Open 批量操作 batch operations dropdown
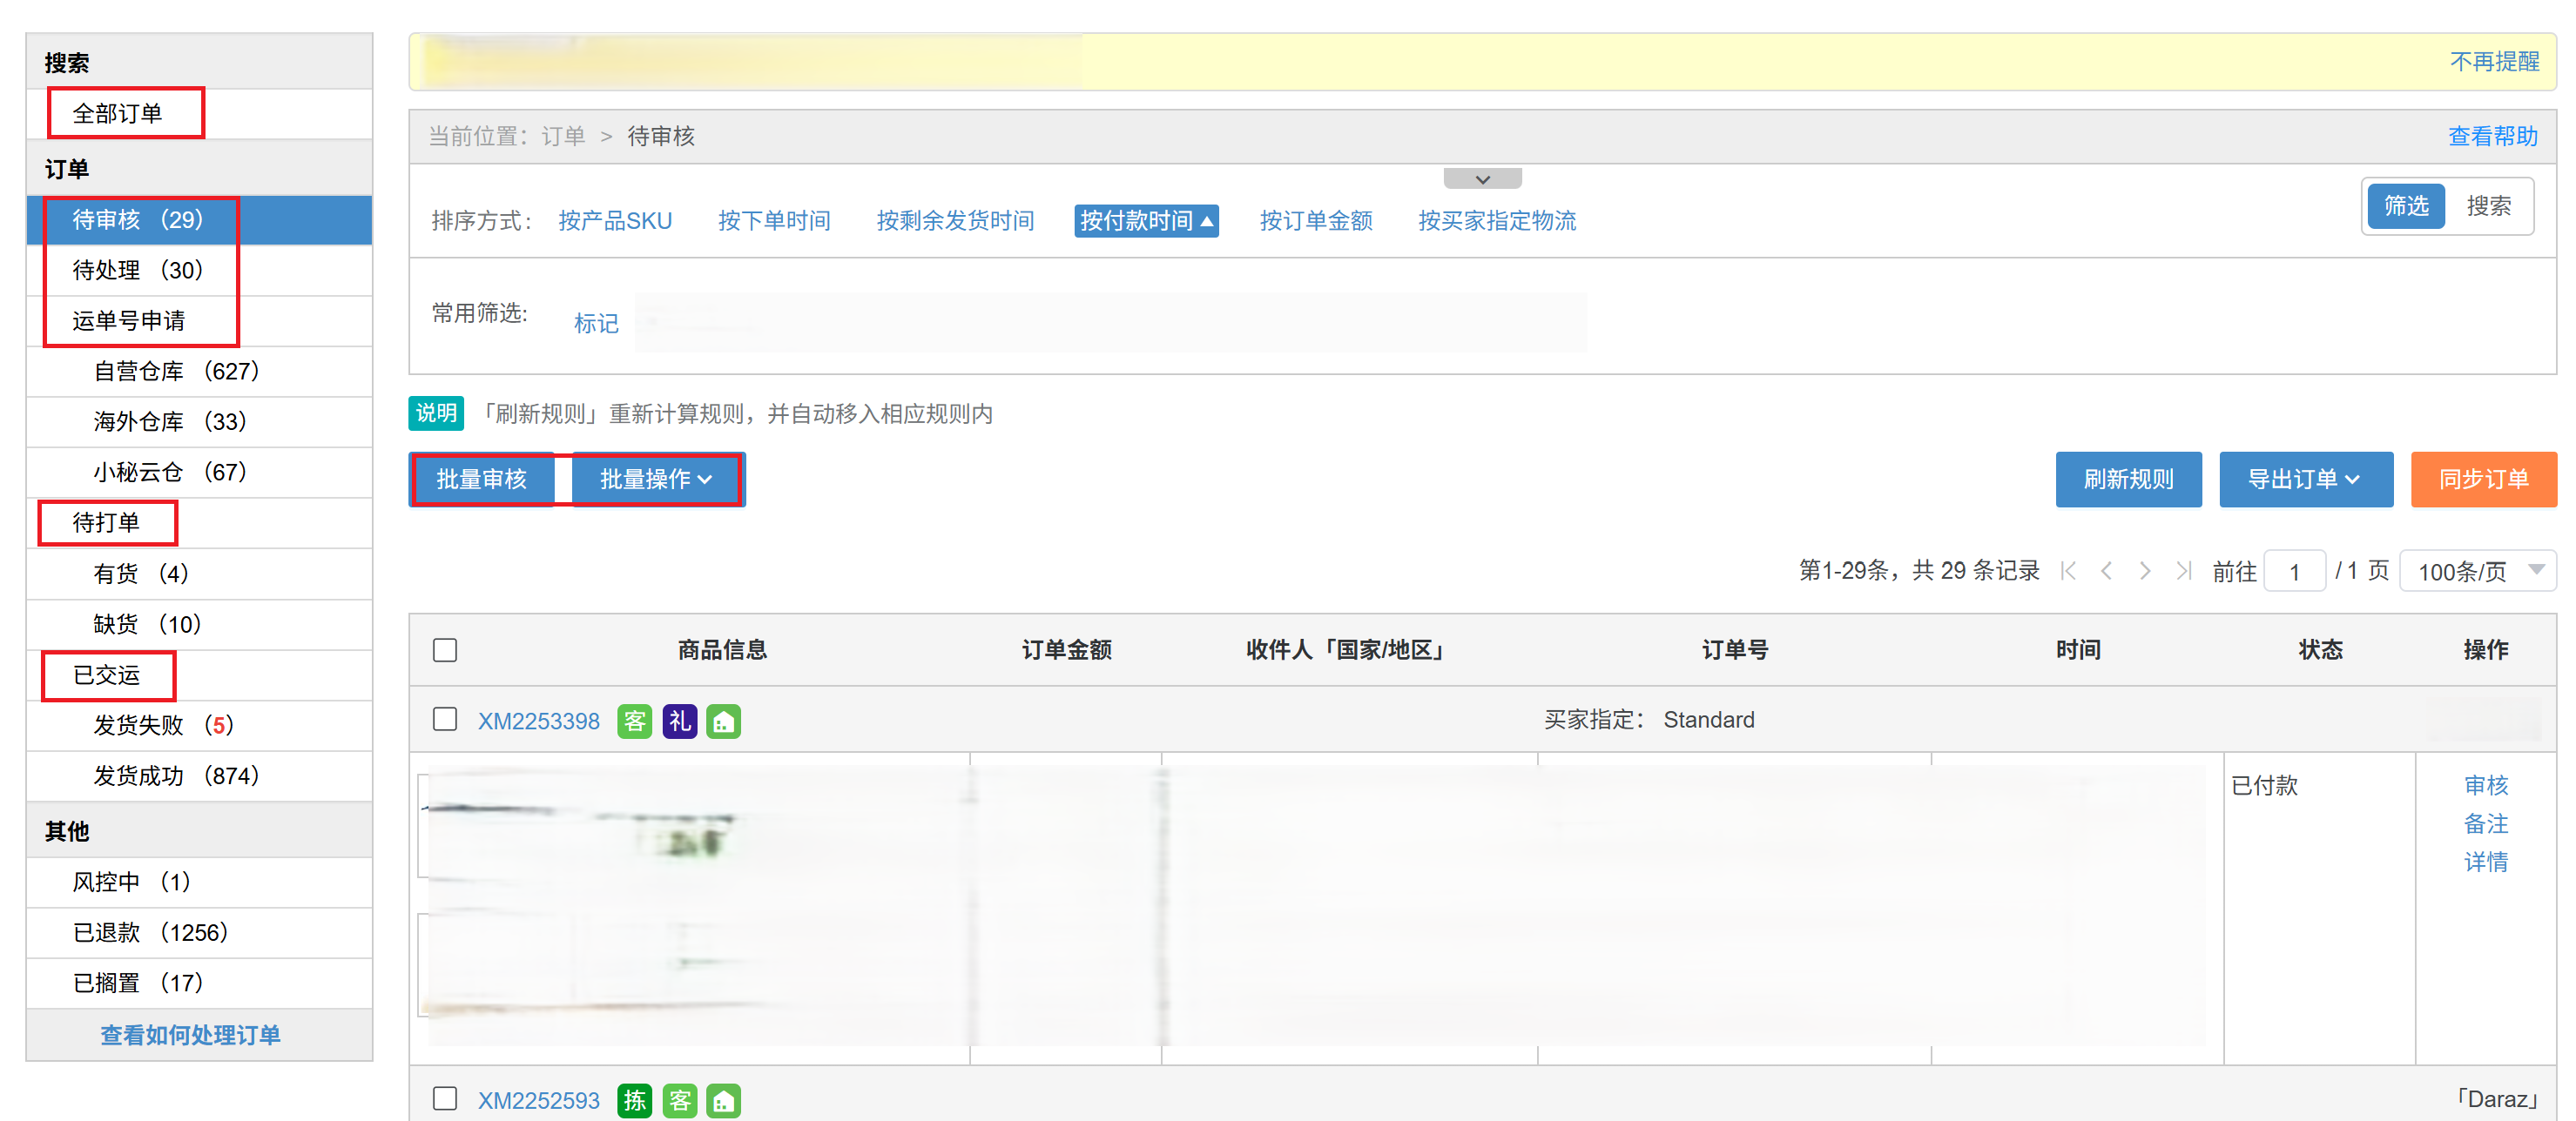The height and width of the screenshot is (1121, 2576). 656,480
